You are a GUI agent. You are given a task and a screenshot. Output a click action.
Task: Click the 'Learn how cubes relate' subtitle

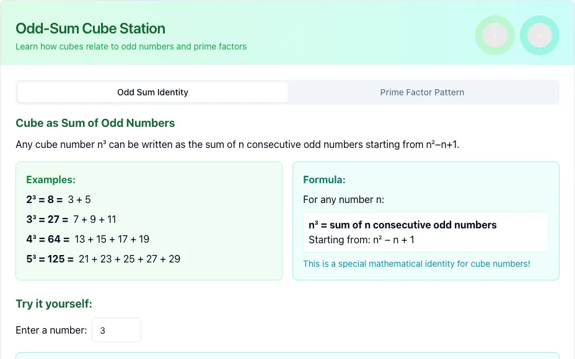coord(131,46)
